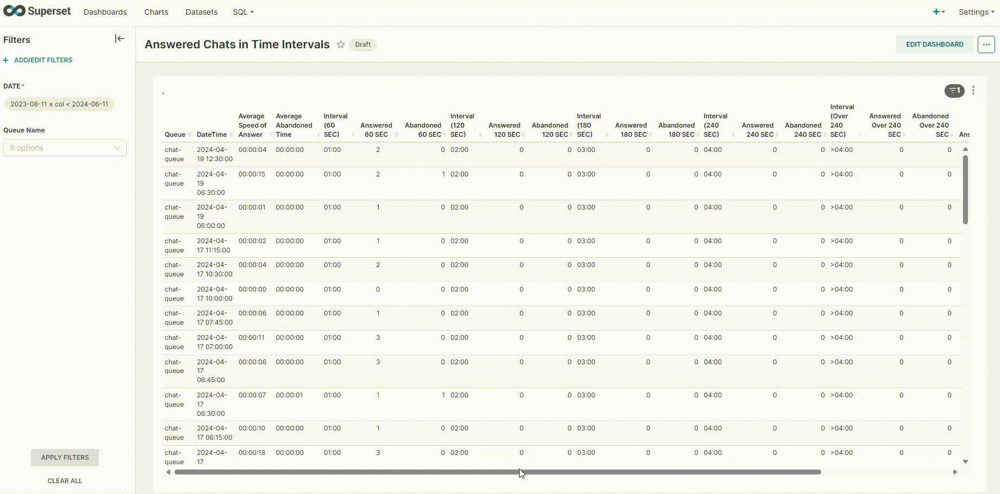The height and width of the screenshot is (494, 1000).
Task: Collapse the Filters panel
Action: [119, 38]
